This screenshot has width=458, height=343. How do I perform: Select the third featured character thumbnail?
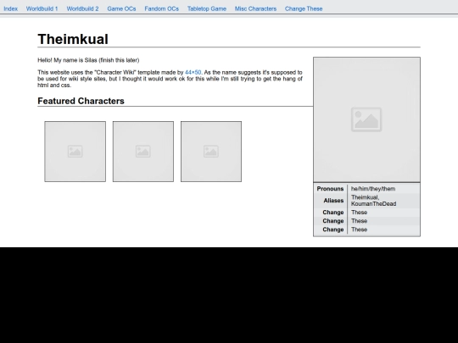coord(211,152)
